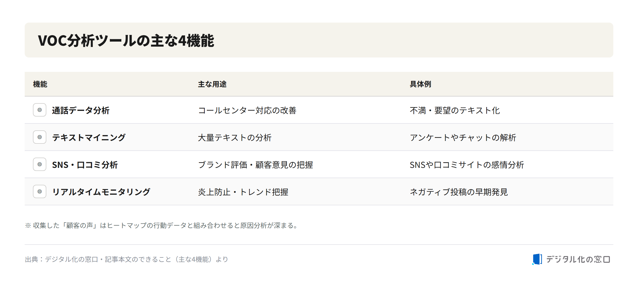Click the 出典 source citation text
Image resolution: width=638 pixels, height=289 pixels.
tap(127, 259)
